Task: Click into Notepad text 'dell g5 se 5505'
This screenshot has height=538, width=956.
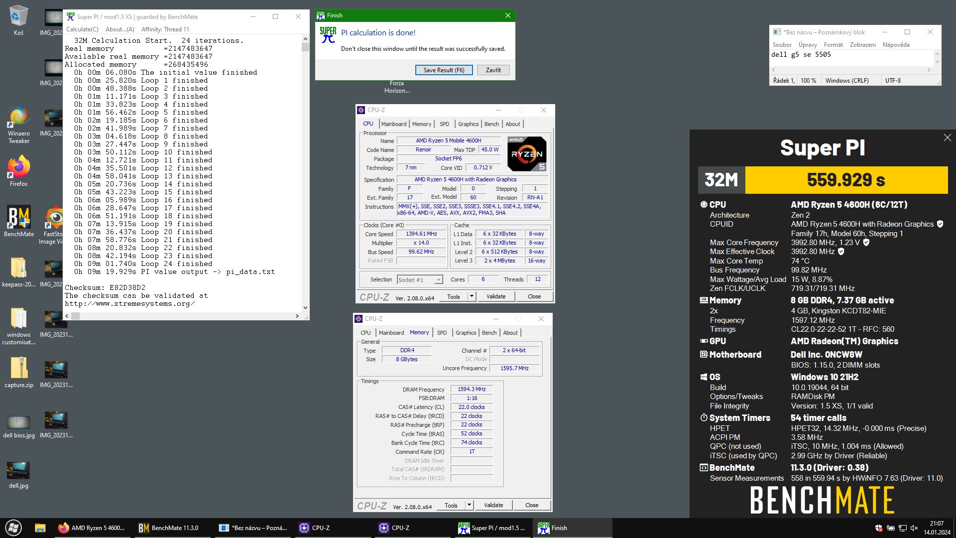Action: [801, 55]
